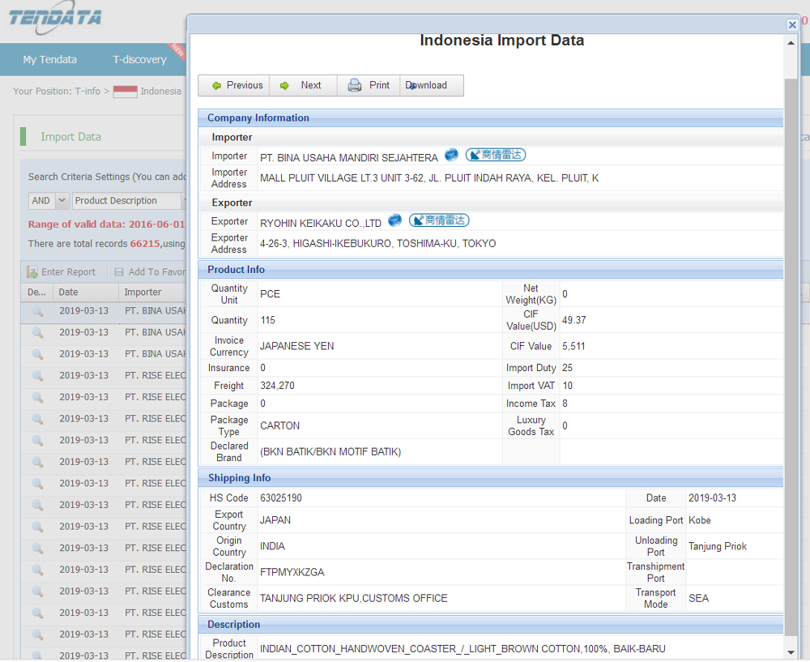Open the My Tendata menu
This screenshot has width=810, height=662.
point(49,59)
